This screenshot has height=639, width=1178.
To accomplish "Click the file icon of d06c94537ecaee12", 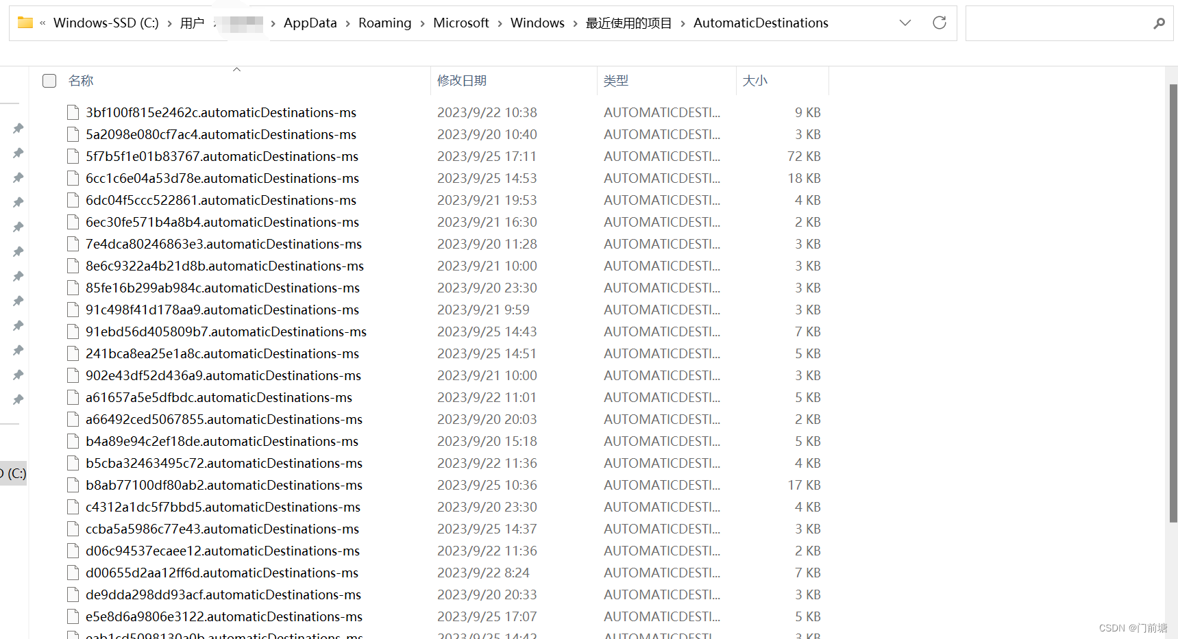I will tap(73, 551).
